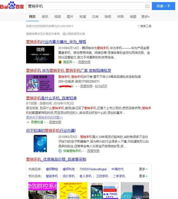The height and width of the screenshot is (199, 178).
Task: Click the filter funnel icon beside 搜索工具
Action: tap(139, 26)
